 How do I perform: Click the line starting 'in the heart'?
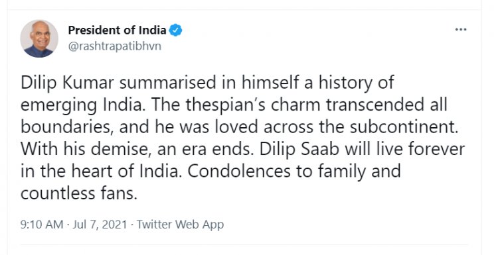point(210,172)
